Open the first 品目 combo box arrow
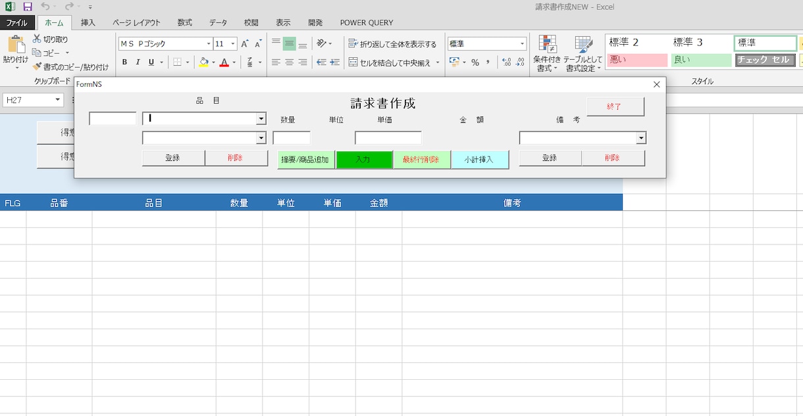The height and width of the screenshot is (416, 803). click(261, 119)
